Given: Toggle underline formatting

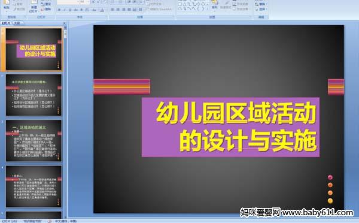Looking at the screenshot, I should (70, 10).
